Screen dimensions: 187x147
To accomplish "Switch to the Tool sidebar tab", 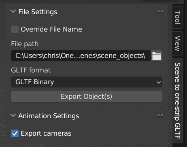I will [178, 17].
